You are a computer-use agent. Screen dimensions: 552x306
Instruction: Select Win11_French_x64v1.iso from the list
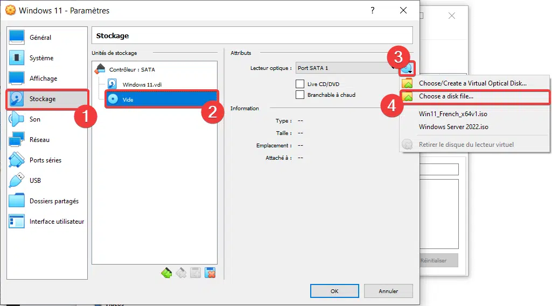pyautogui.click(x=474, y=114)
